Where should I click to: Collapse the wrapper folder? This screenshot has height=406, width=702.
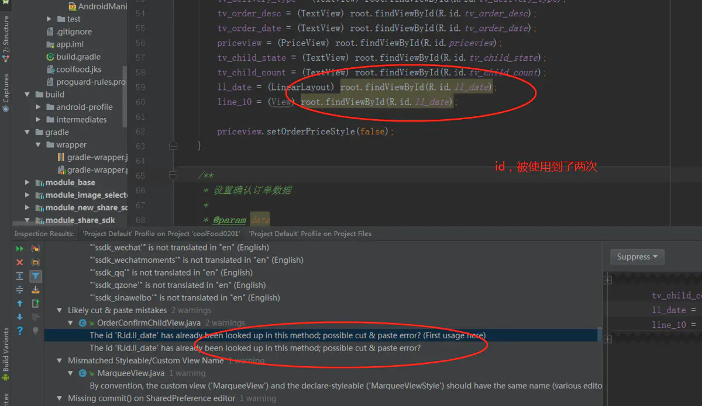coord(38,145)
